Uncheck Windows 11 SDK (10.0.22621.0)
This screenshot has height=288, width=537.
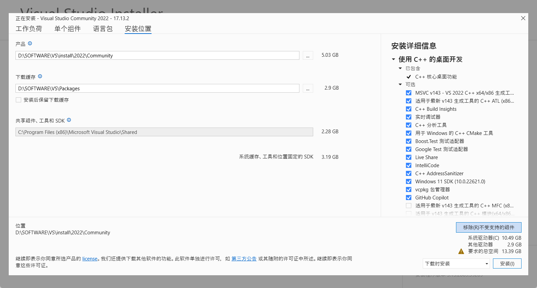pyautogui.click(x=409, y=182)
